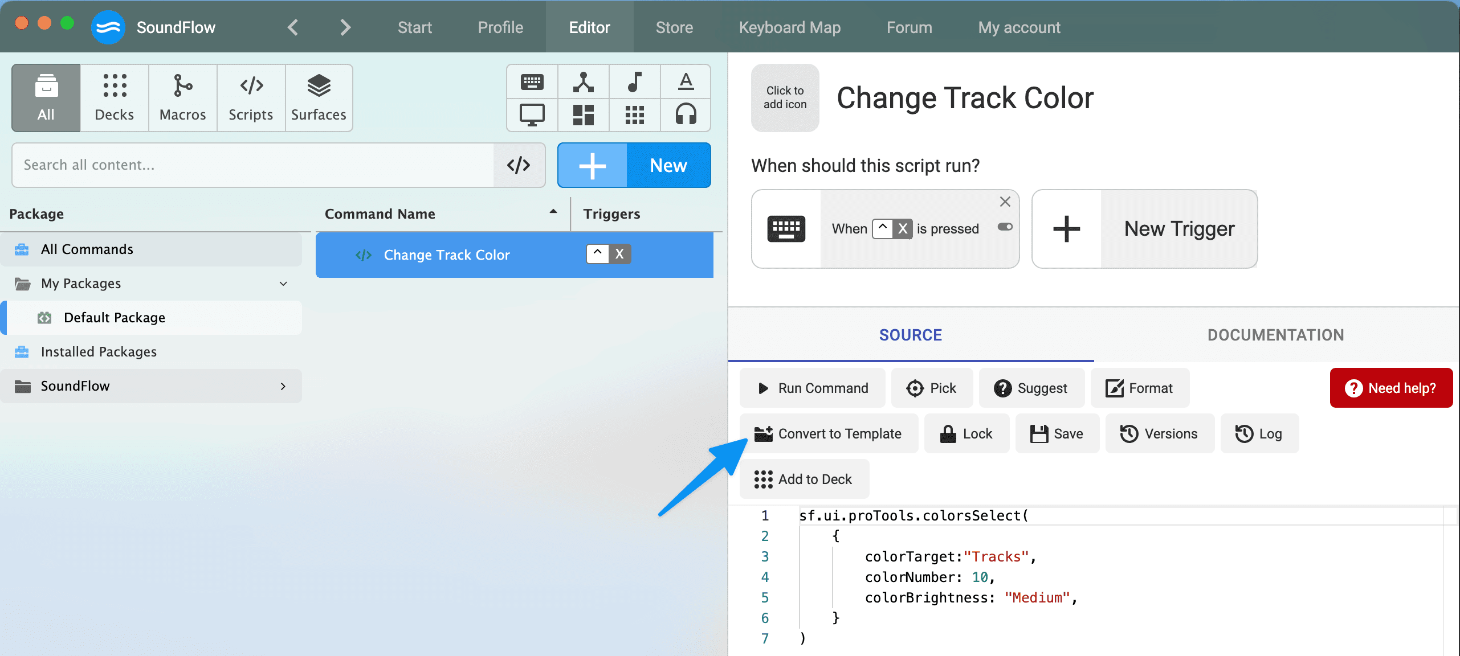Open the Keyboard Map tab
The image size is (1460, 656).
790,27
